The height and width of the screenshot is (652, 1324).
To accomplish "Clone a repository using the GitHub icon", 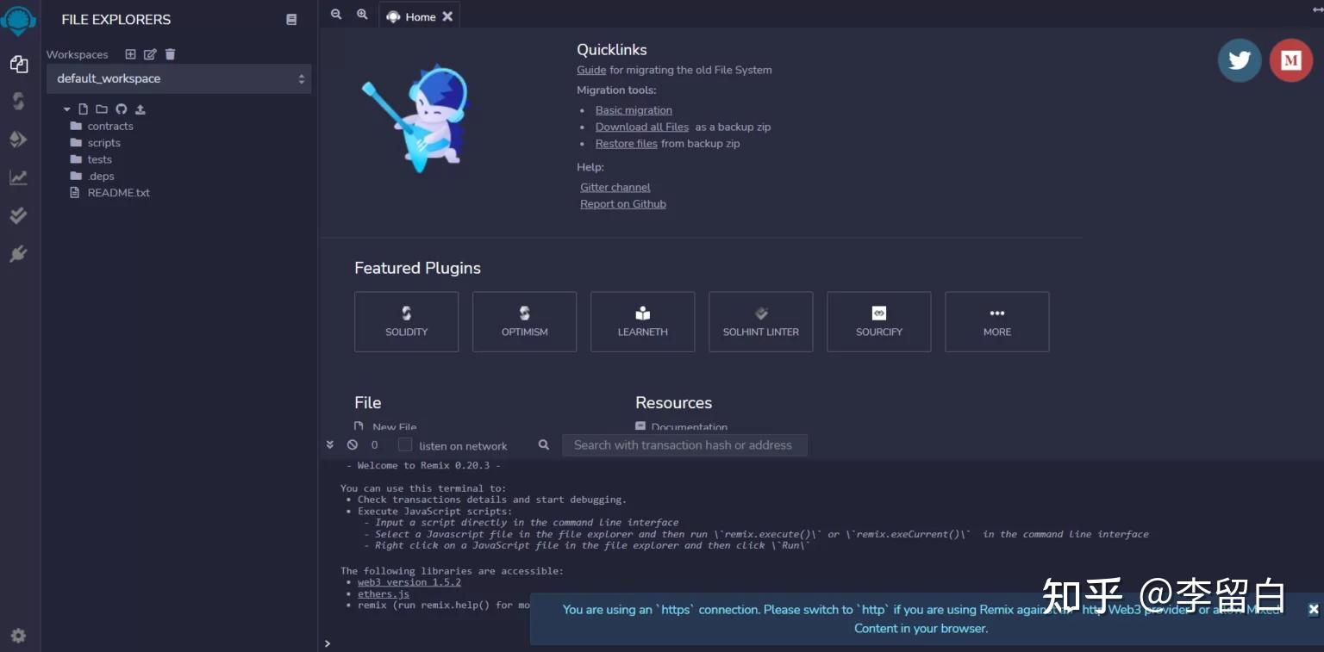I will pos(122,109).
